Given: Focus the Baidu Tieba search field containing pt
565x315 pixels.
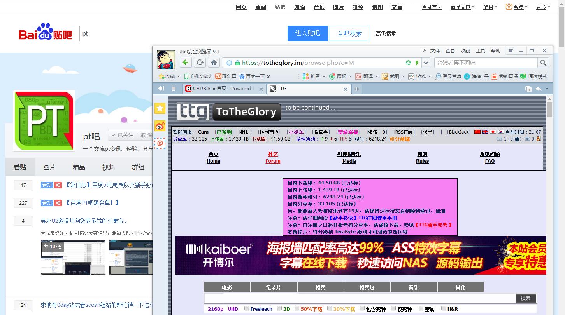Looking at the screenshot, I should click(x=184, y=33).
